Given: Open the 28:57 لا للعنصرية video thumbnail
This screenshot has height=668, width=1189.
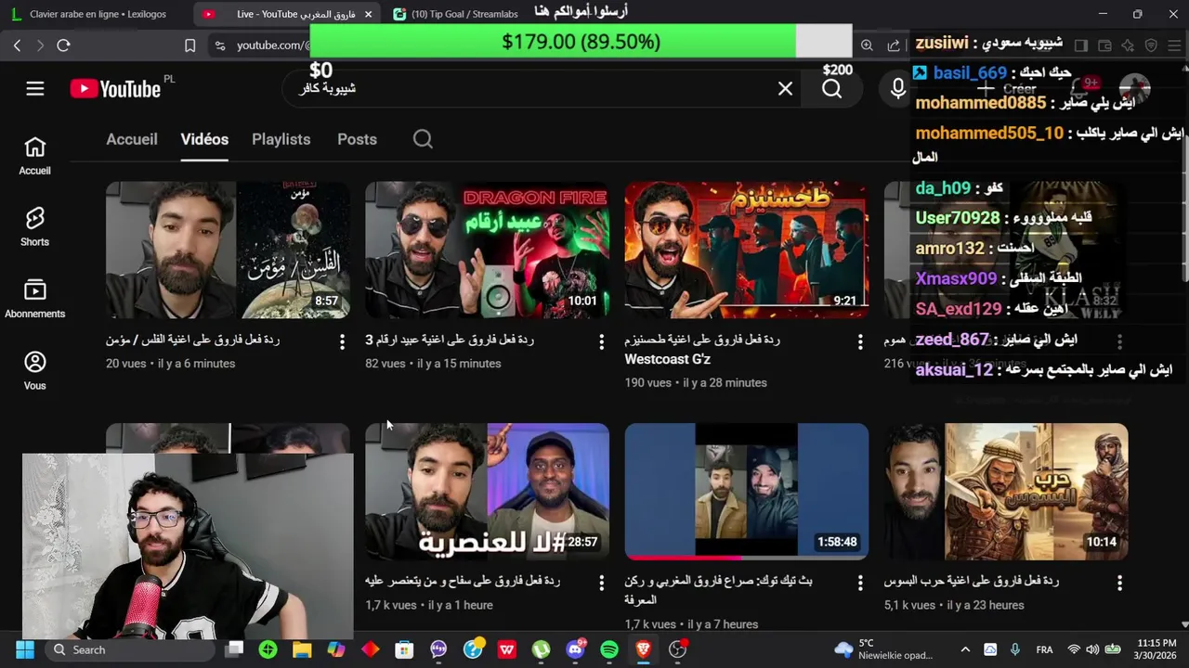Looking at the screenshot, I should click(x=487, y=492).
